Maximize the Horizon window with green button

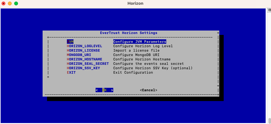pos(16,3)
